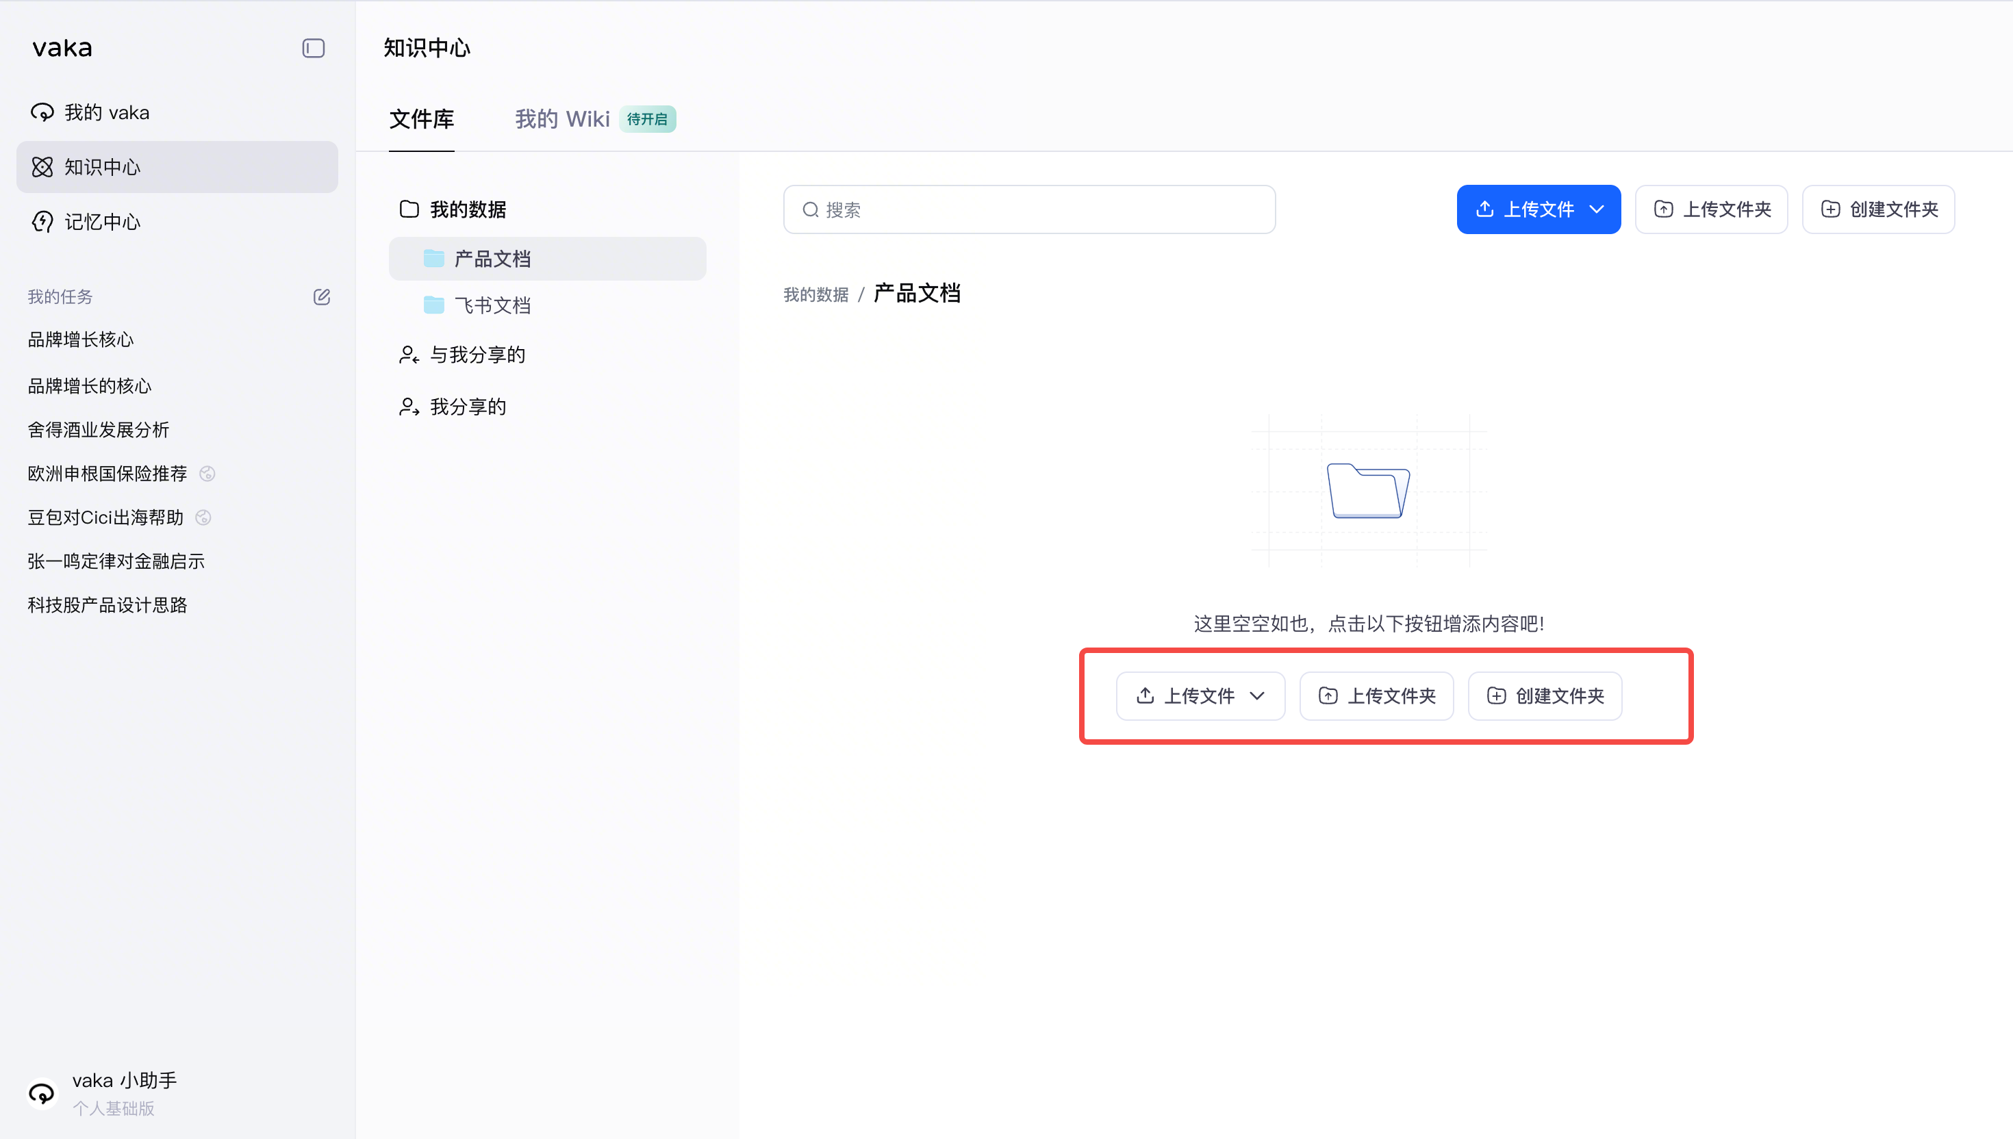
Task: Open 记忆中心 in the sidebar
Action: [177, 222]
